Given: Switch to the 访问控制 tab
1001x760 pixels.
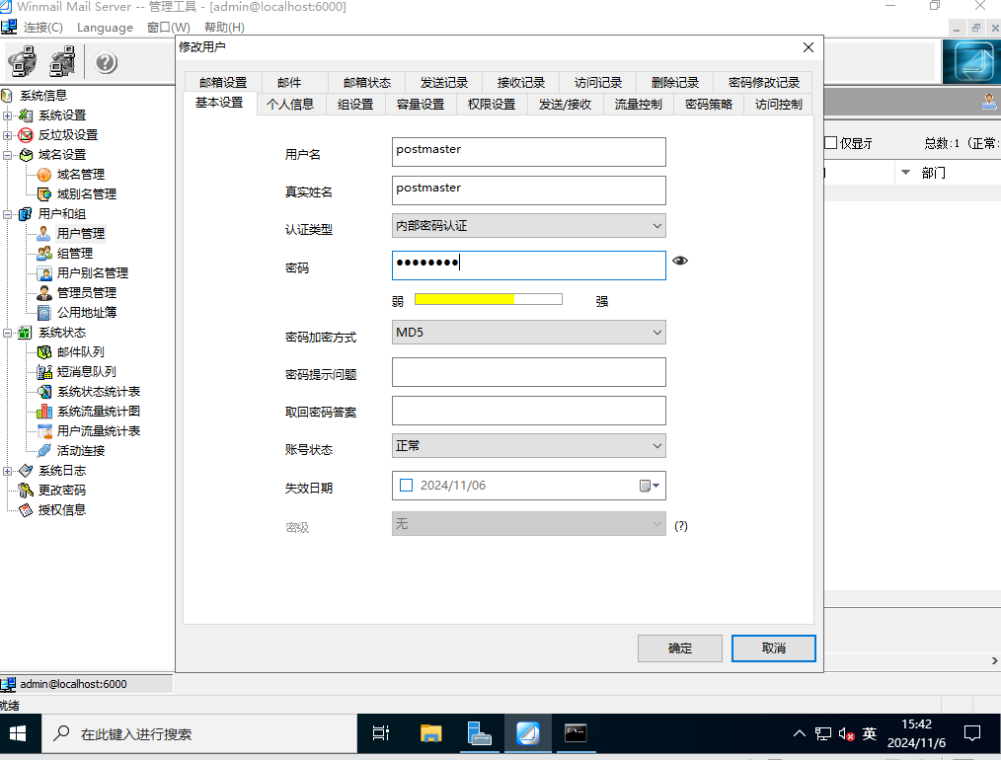Looking at the screenshot, I should [x=778, y=104].
